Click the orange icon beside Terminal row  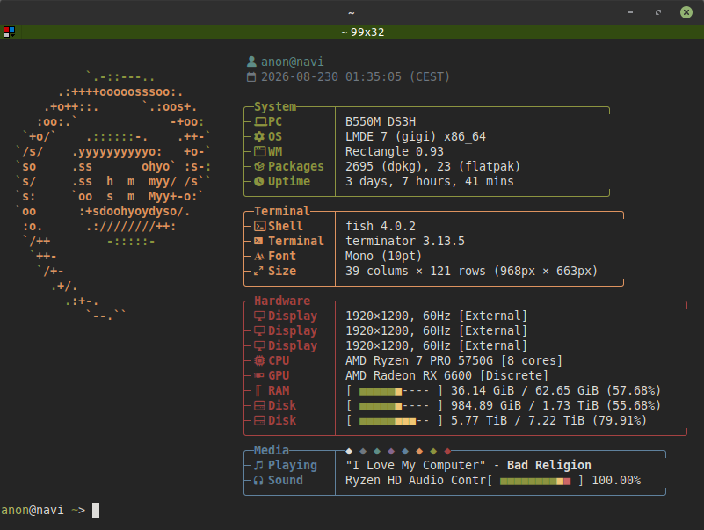(258, 241)
